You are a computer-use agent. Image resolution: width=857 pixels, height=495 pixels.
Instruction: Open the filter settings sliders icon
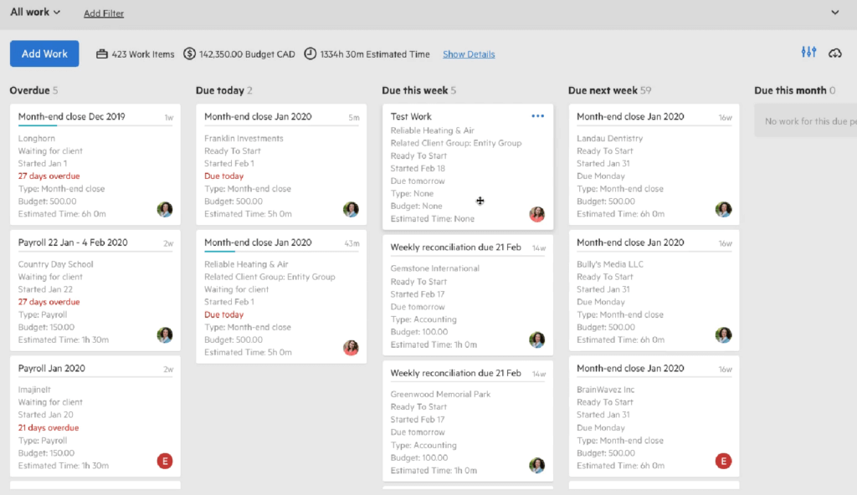pyautogui.click(x=808, y=53)
